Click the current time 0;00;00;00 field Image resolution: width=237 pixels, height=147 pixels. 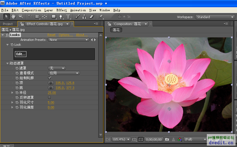(154, 140)
